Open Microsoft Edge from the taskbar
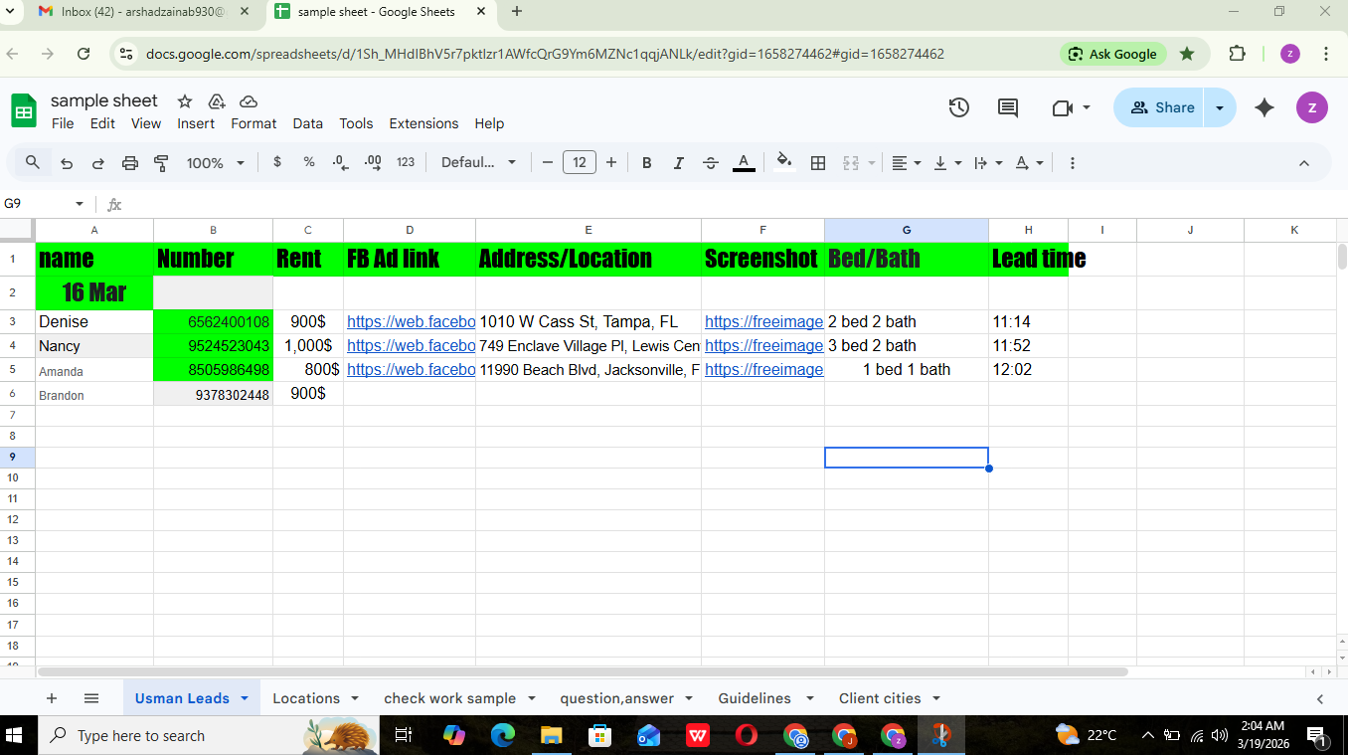This screenshot has height=755, width=1348. 502,735
